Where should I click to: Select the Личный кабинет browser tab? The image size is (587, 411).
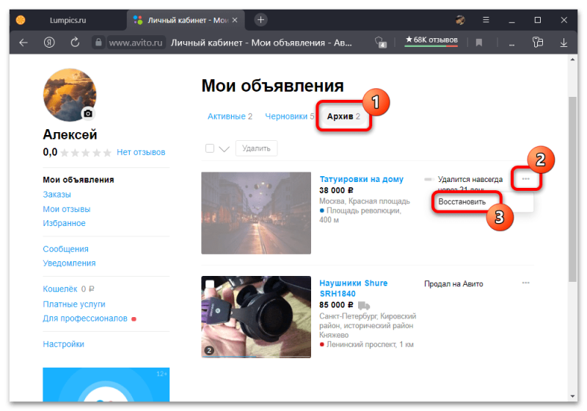[186, 21]
